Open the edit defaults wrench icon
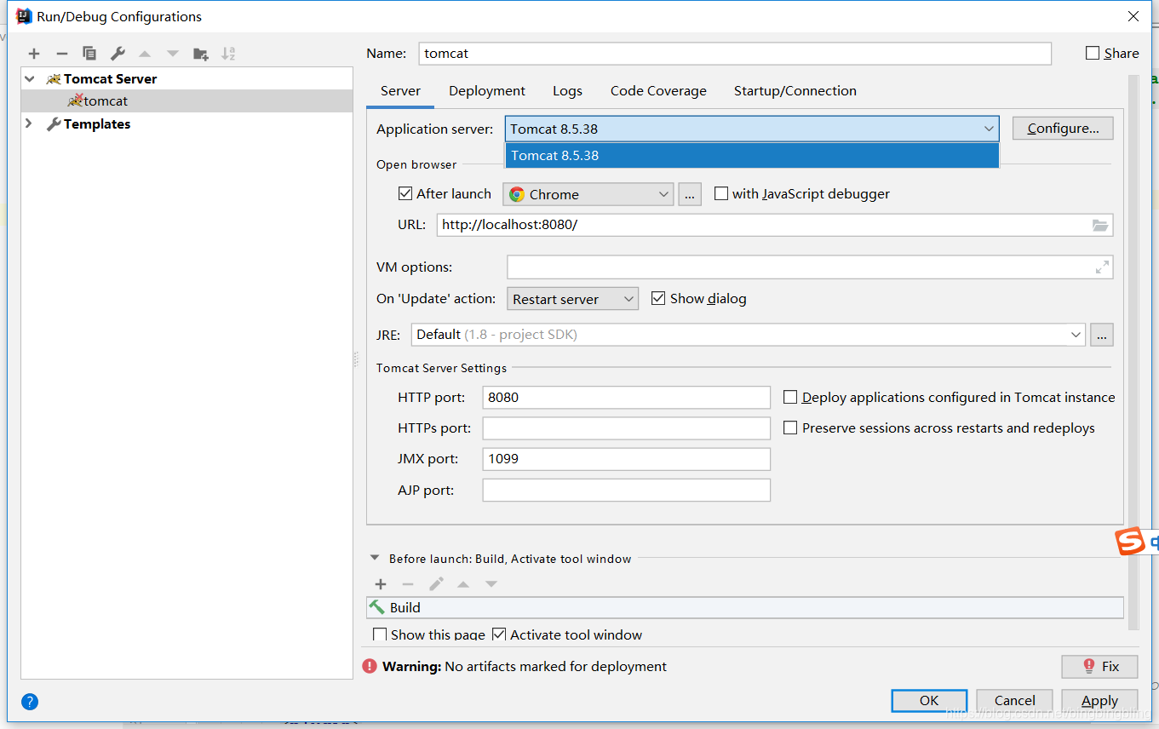 118,54
